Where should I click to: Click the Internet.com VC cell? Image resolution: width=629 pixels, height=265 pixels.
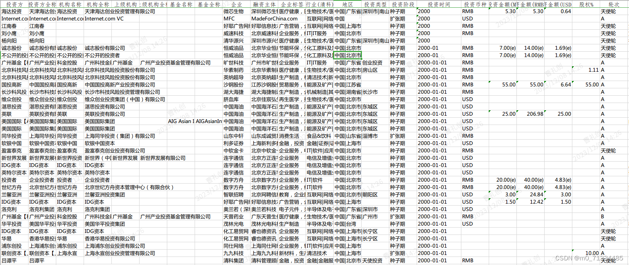click(104, 19)
